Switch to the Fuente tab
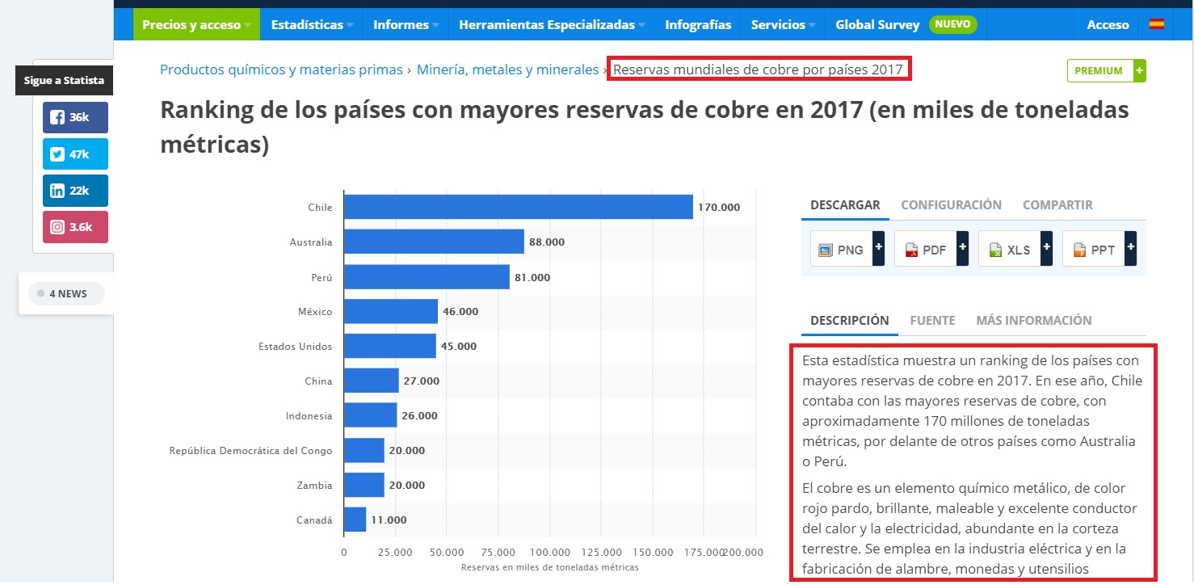The height and width of the screenshot is (585, 1194). coord(932,321)
